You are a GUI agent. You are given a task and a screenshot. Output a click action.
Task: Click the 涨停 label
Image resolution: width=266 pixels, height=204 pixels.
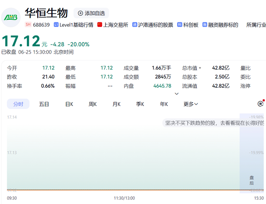click(245, 86)
